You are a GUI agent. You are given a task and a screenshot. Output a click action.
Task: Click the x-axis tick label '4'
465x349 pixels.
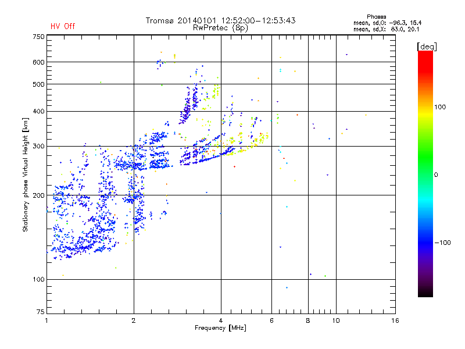221,320
